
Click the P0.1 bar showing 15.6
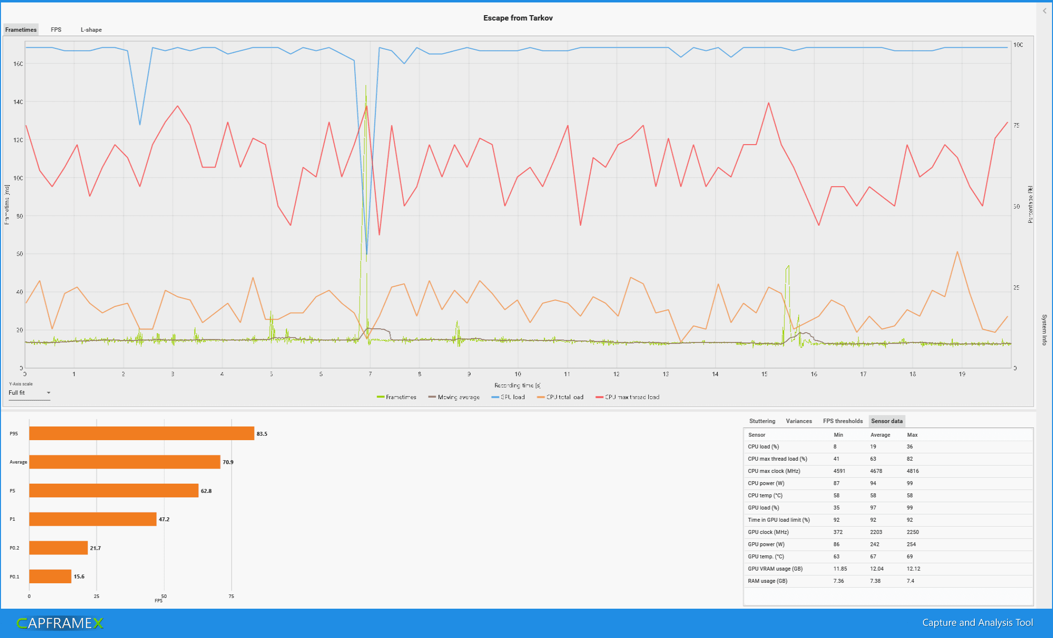point(50,576)
